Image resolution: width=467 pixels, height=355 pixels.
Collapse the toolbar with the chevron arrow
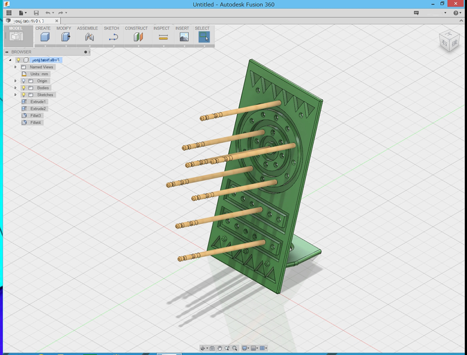(x=462, y=21)
